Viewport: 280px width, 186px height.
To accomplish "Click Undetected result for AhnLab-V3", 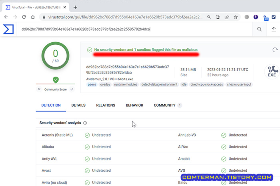I will (x=238, y=135).
